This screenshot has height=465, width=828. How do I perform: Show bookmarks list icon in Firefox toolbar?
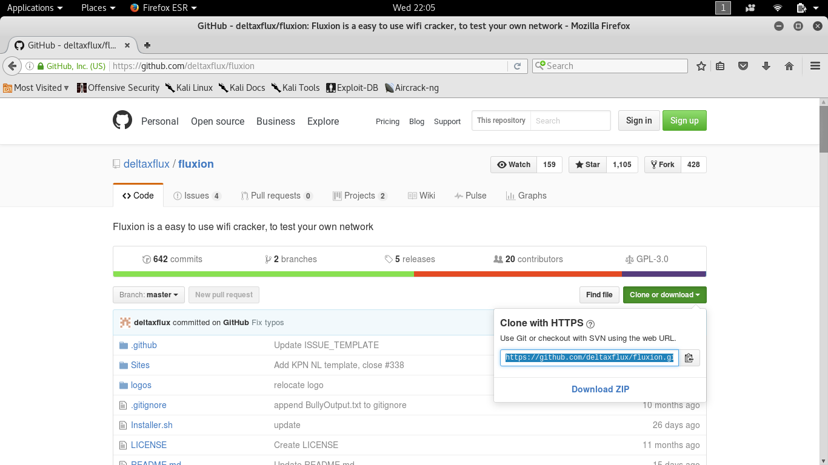point(720,66)
